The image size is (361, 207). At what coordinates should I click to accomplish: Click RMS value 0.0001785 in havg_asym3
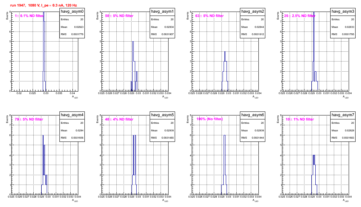coord(348,34)
